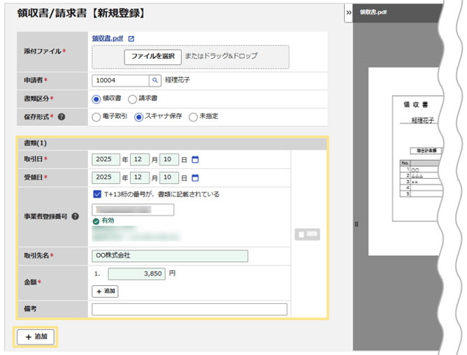Open 領収書.pdf in new window icon
This screenshot has height=355, width=467.
coord(131,38)
